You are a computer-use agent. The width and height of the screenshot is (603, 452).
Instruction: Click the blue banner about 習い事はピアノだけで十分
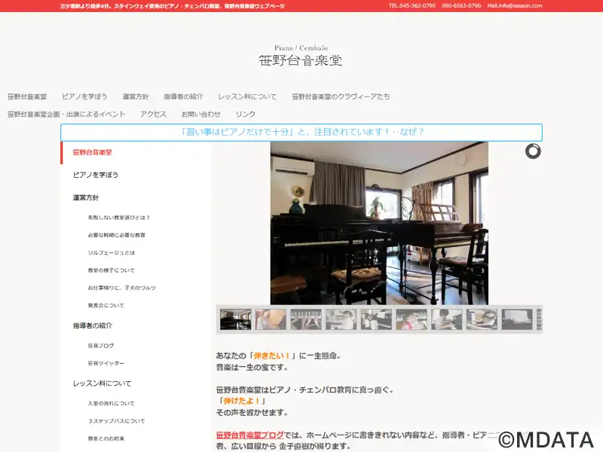[x=301, y=133]
